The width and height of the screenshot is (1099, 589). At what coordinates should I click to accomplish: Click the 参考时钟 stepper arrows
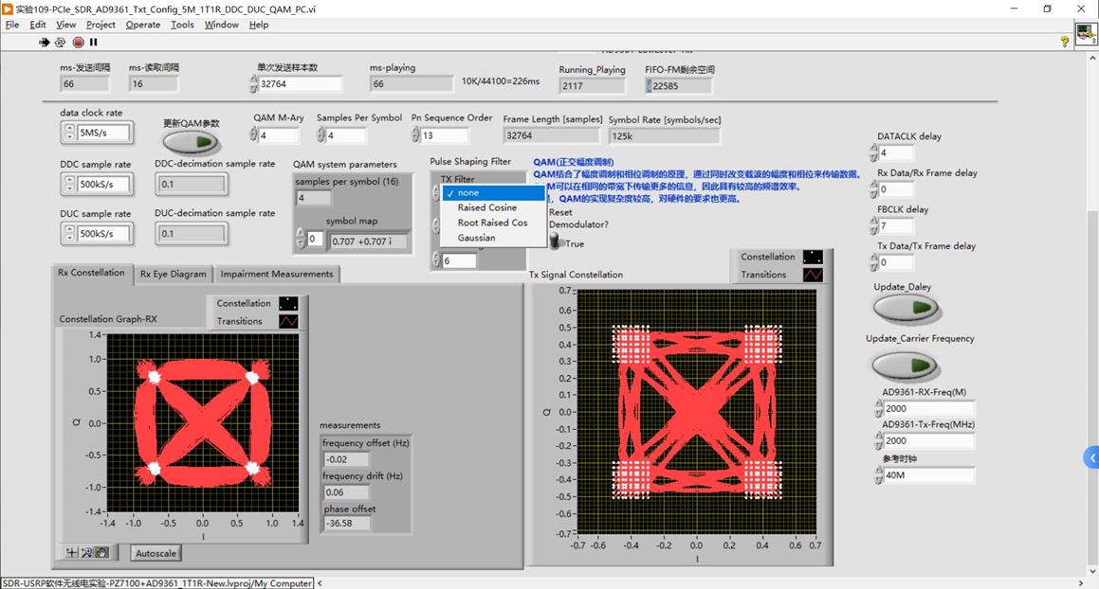click(x=879, y=474)
